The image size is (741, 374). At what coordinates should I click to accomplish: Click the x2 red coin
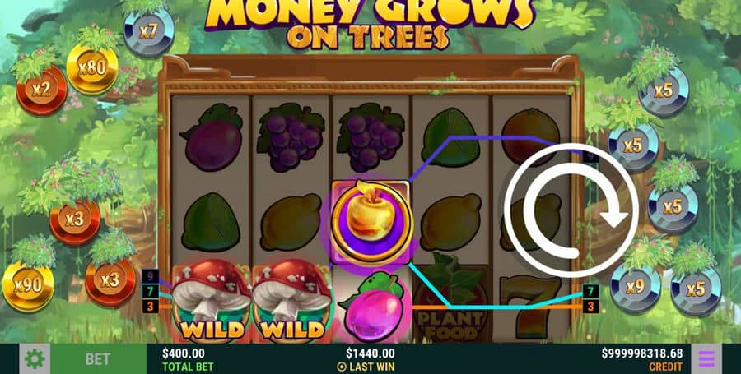[x=41, y=90]
